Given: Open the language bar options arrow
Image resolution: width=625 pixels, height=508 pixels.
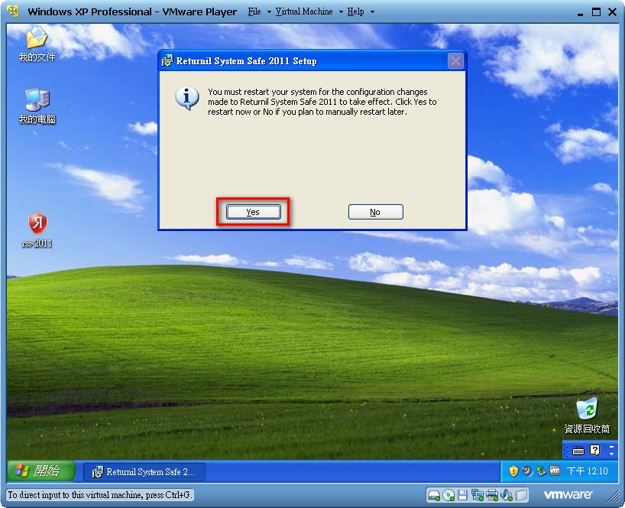Looking at the screenshot, I should coord(612,454).
